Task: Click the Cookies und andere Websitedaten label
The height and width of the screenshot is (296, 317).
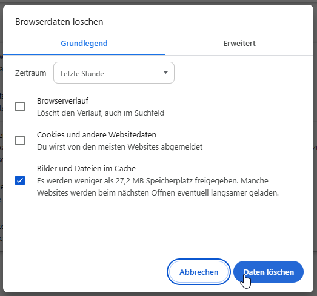Action: tap(96, 134)
